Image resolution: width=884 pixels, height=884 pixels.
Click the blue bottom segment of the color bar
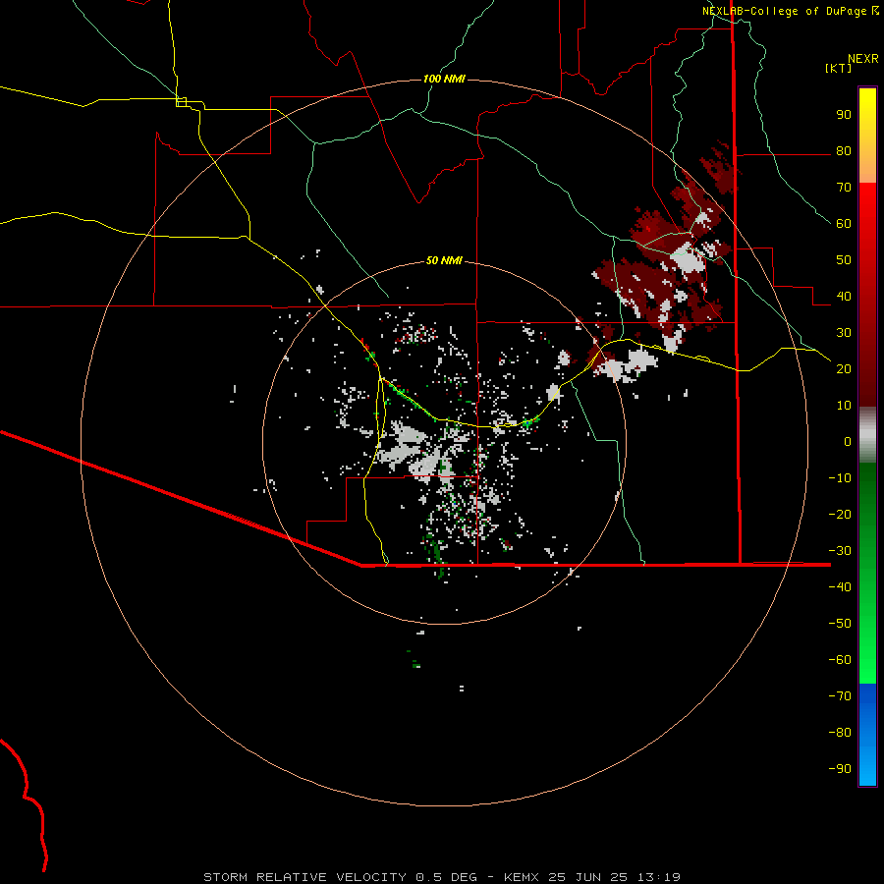pyautogui.click(x=867, y=735)
